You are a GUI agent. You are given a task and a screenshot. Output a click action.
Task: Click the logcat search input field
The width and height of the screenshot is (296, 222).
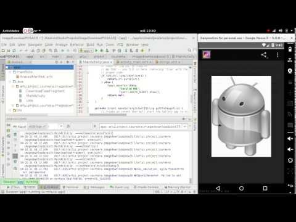point(82,126)
